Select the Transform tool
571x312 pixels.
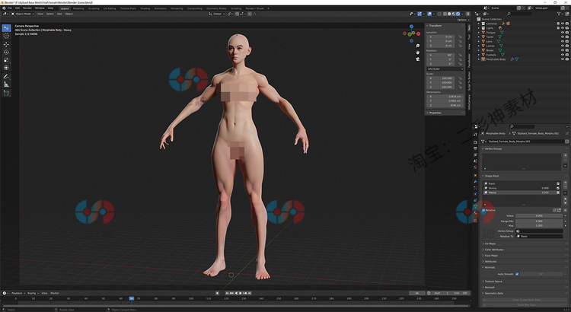(6, 68)
